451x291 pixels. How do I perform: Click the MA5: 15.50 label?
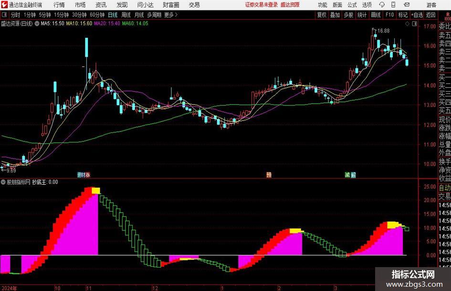click(52, 23)
